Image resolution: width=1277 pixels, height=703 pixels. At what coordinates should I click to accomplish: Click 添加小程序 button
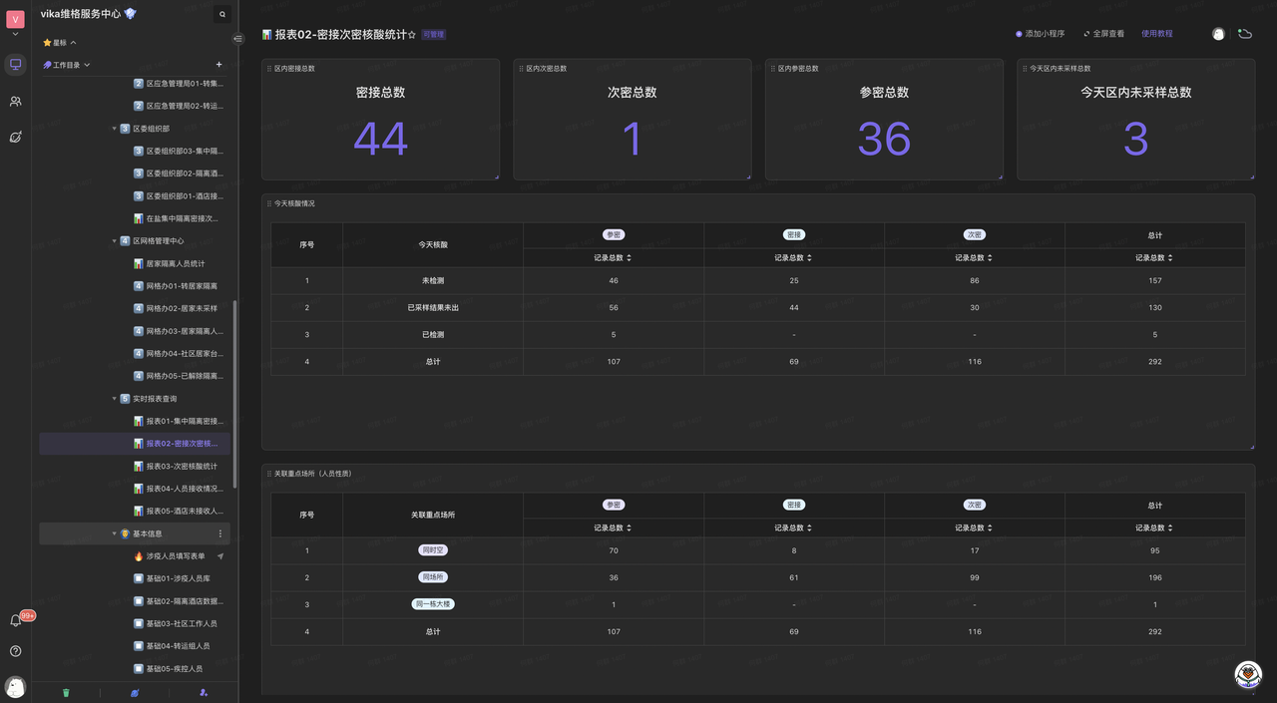click(x=1040, y=34)
